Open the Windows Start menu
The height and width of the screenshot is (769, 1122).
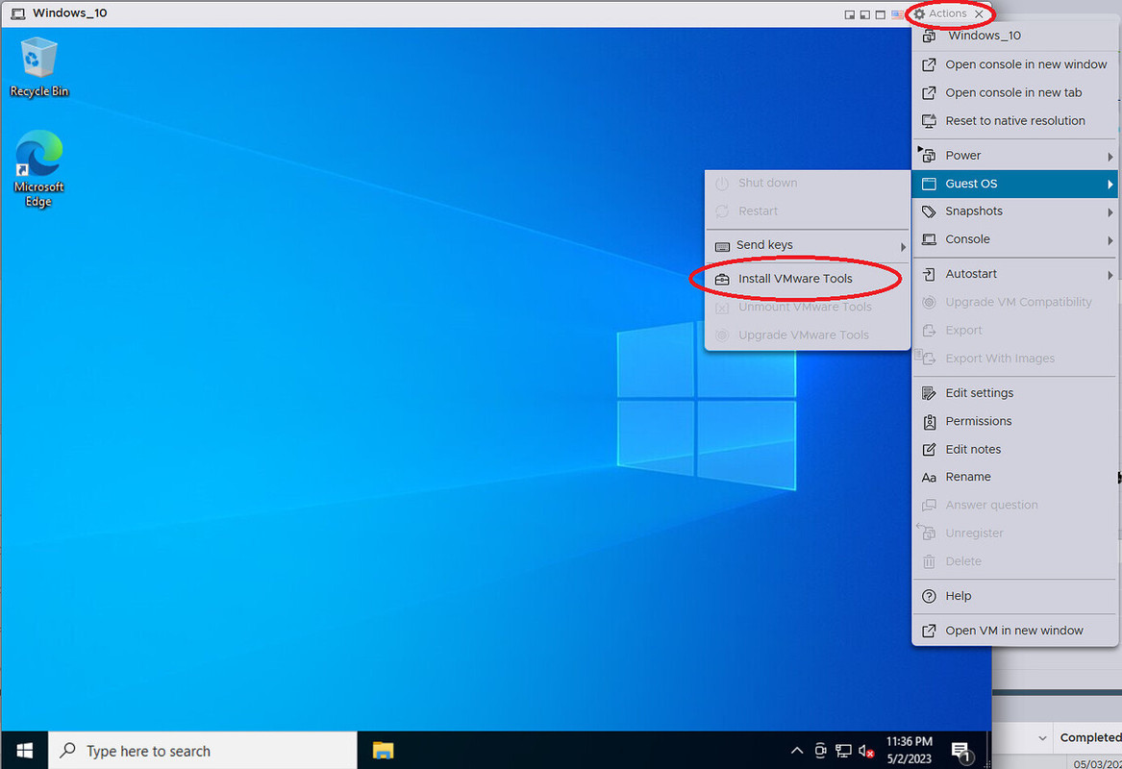pos(24,751)
